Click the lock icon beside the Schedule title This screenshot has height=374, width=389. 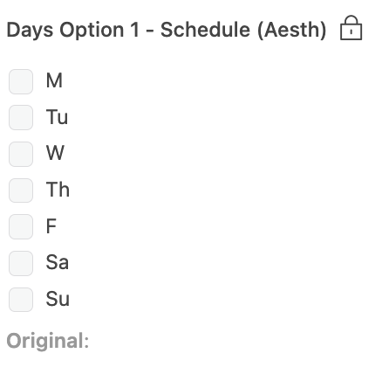351,28
